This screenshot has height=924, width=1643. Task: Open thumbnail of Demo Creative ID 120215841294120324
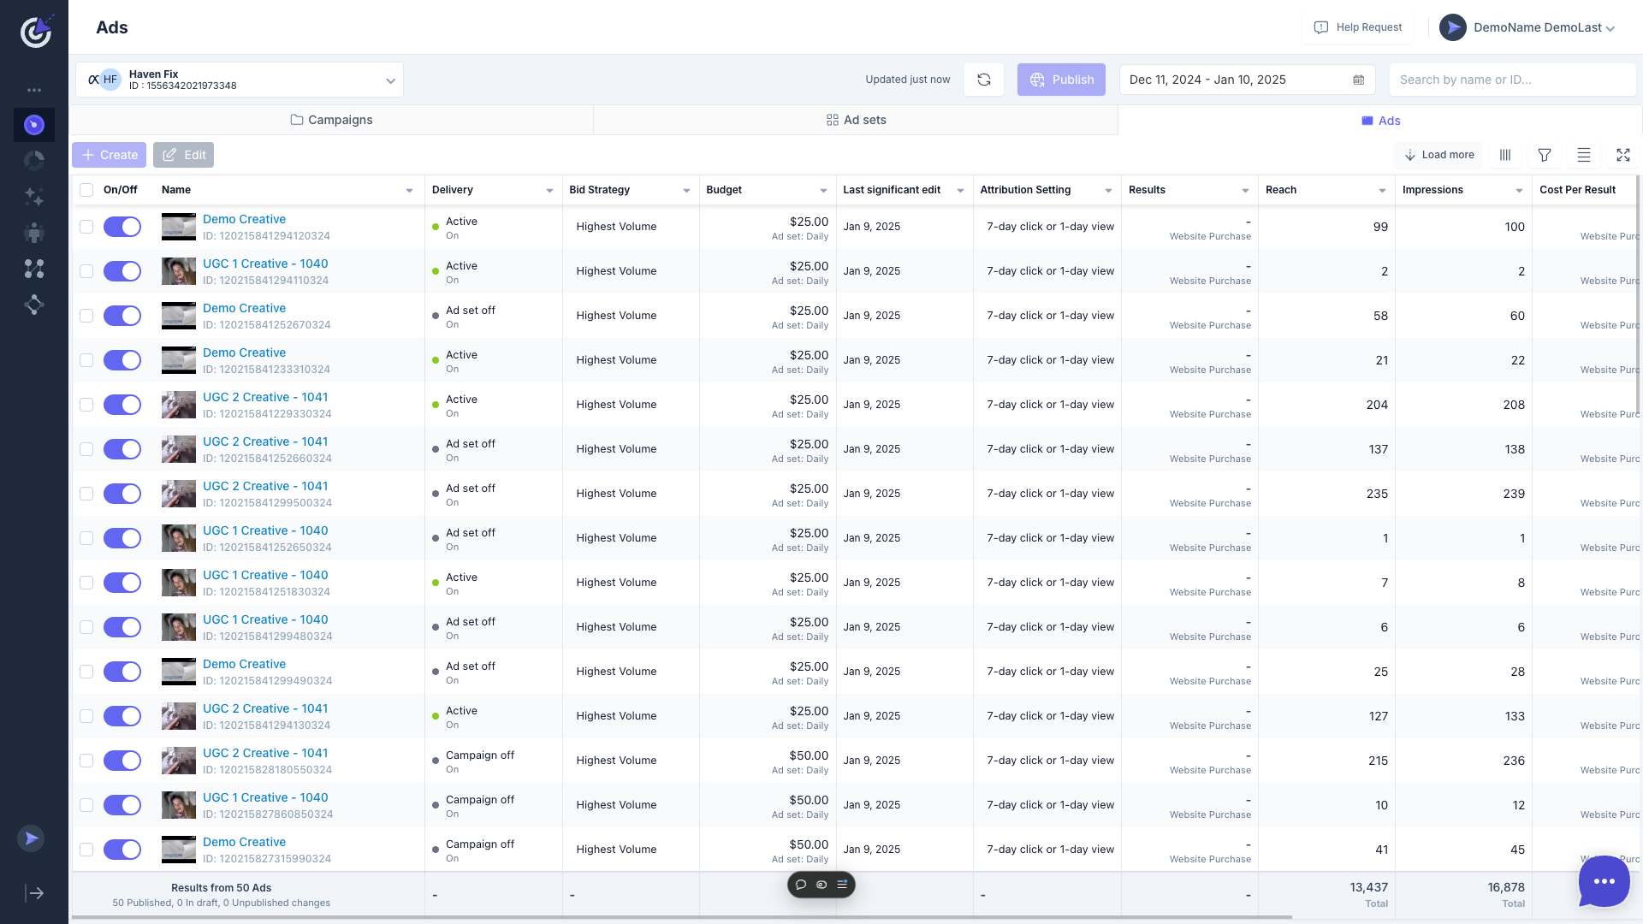coord(179,227)
